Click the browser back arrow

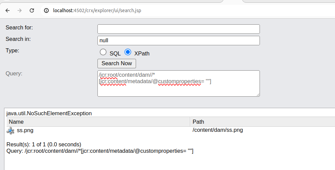[7, 10]
